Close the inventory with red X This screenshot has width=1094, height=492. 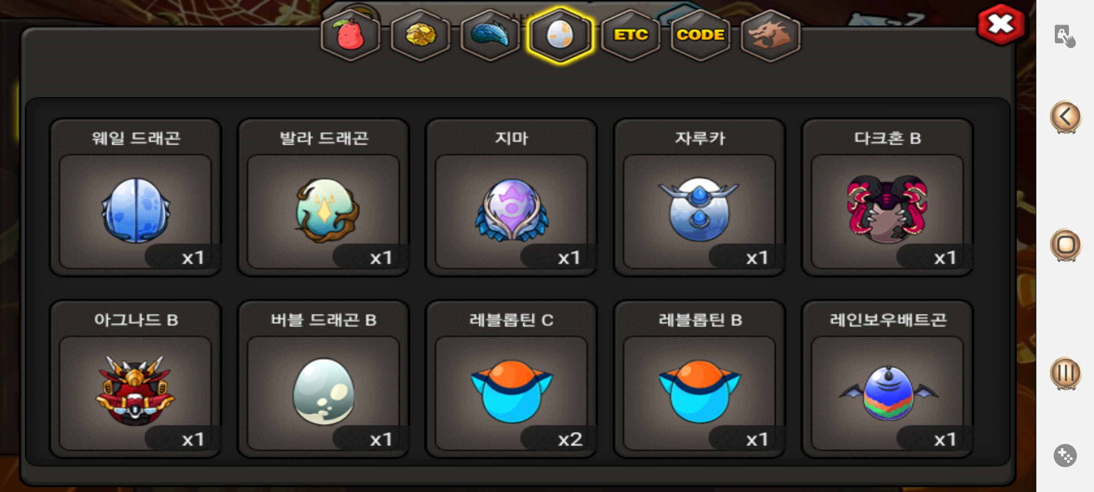pyautogui.click(x=1001, y=24)
